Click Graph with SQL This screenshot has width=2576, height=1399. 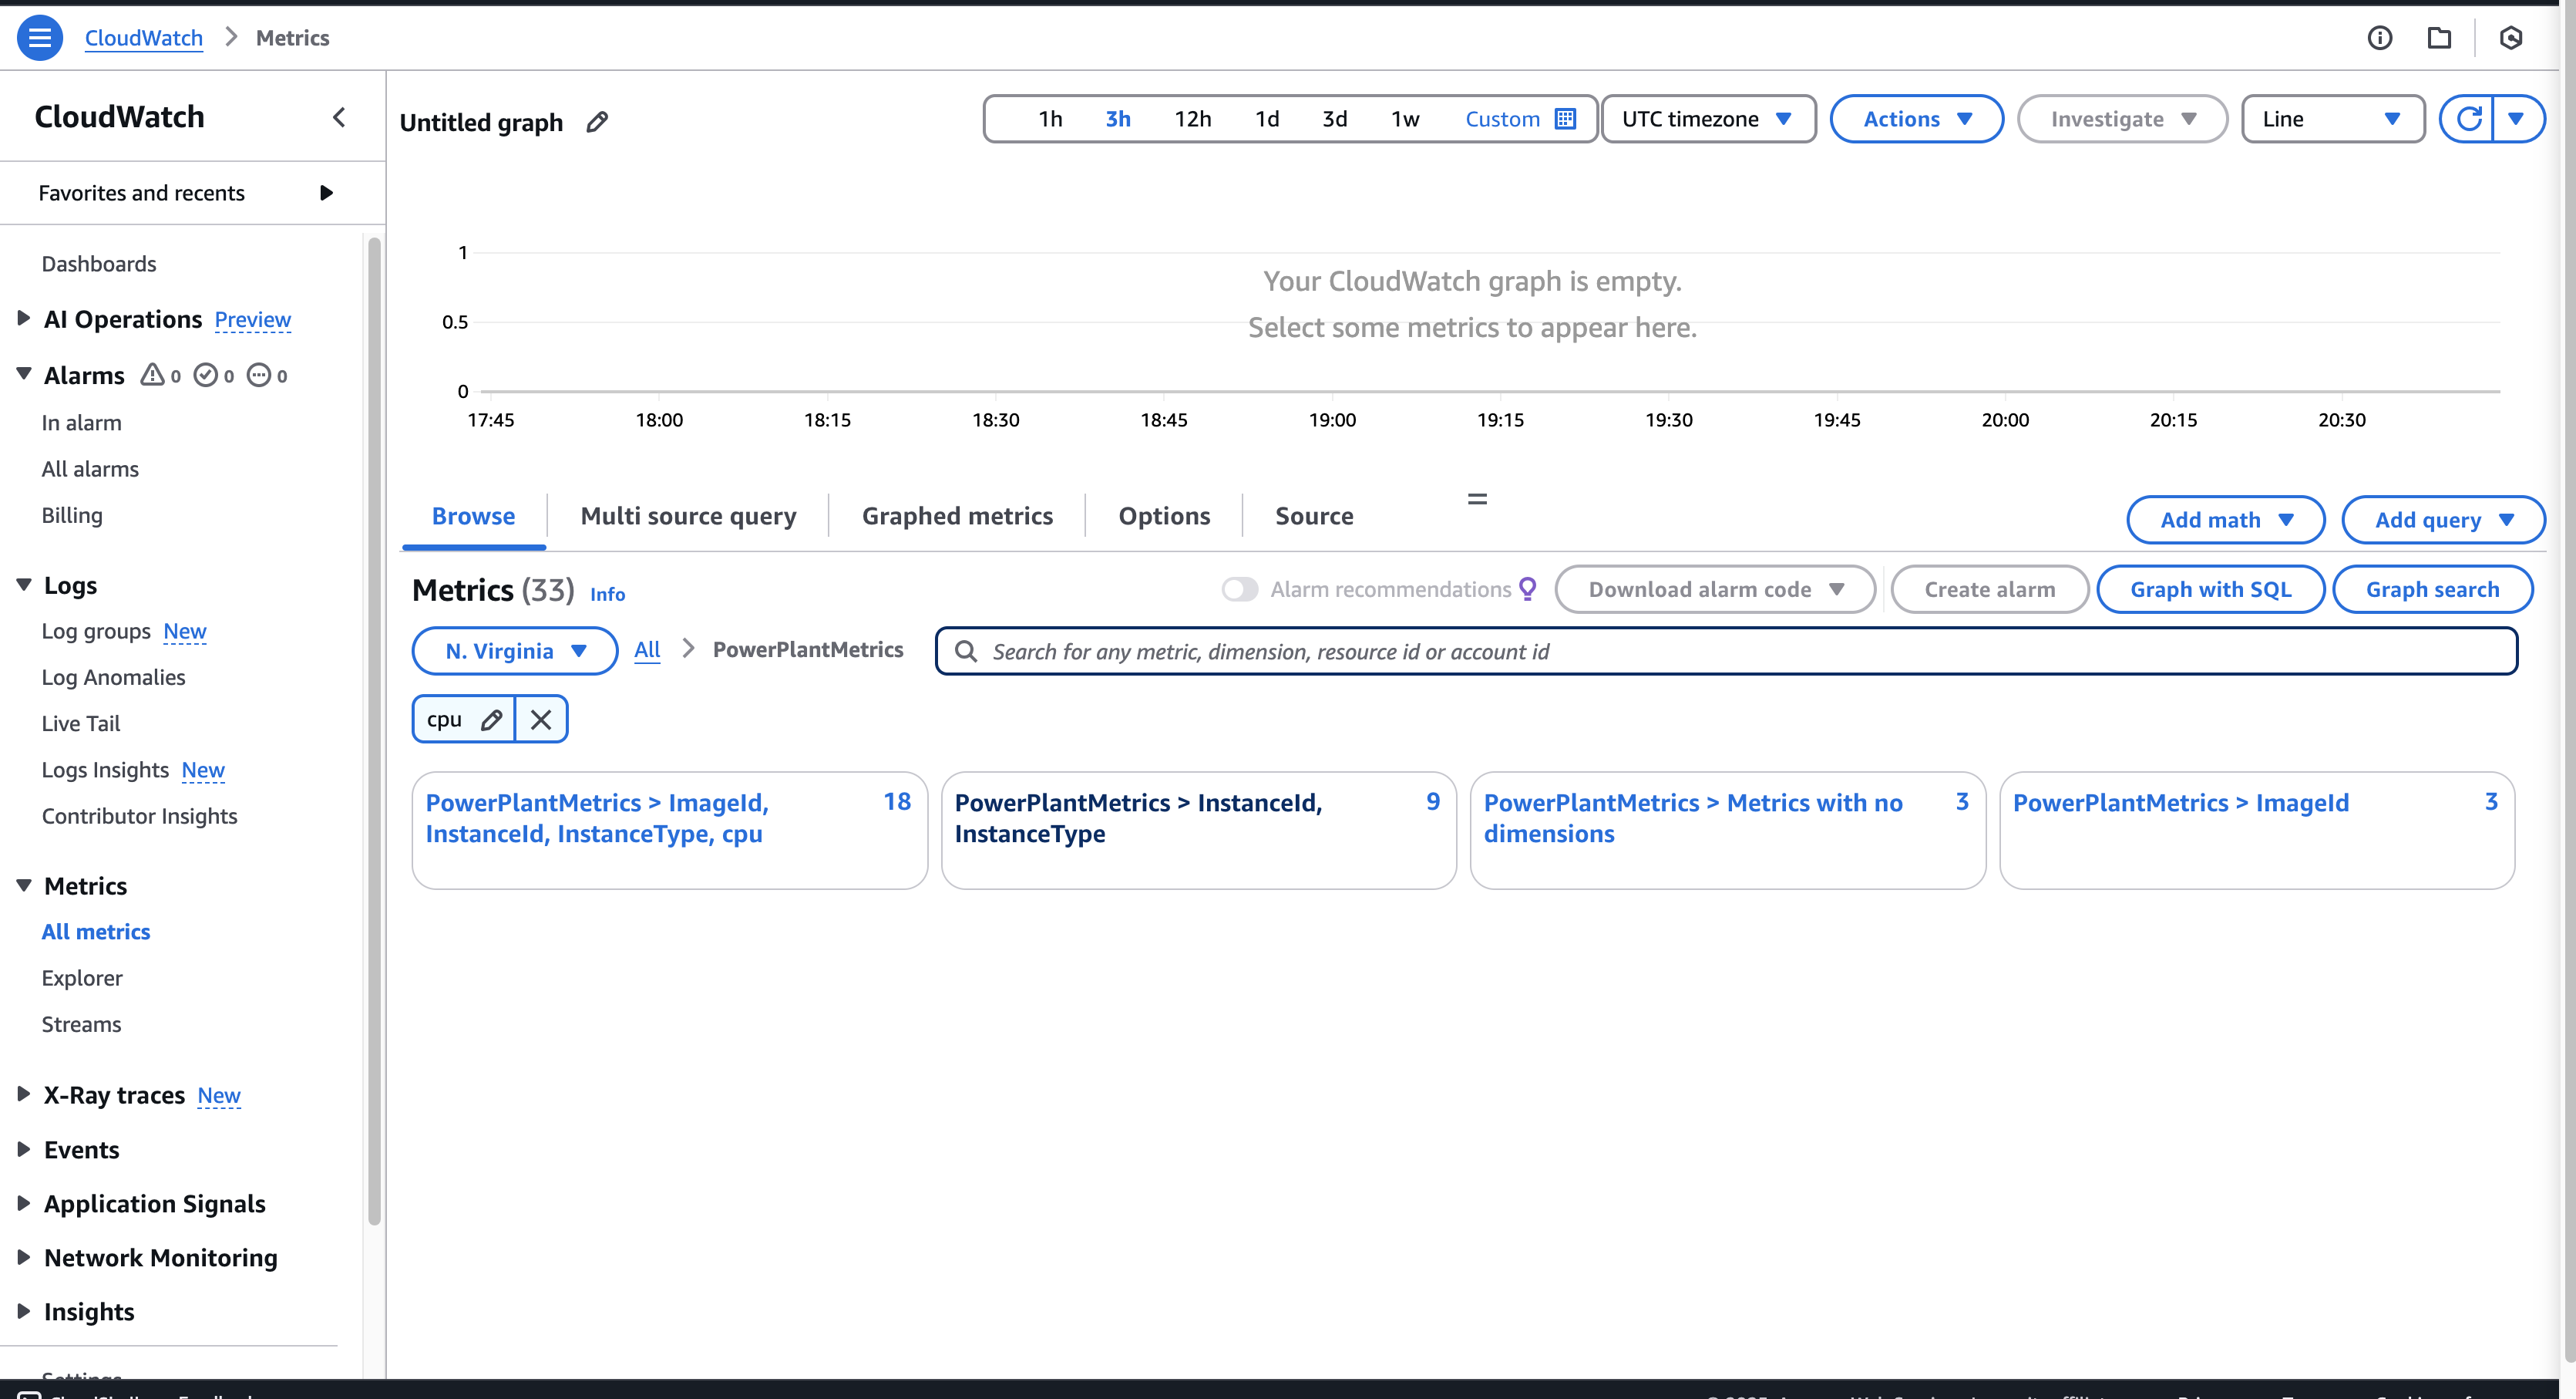[x=2210, y=589]
